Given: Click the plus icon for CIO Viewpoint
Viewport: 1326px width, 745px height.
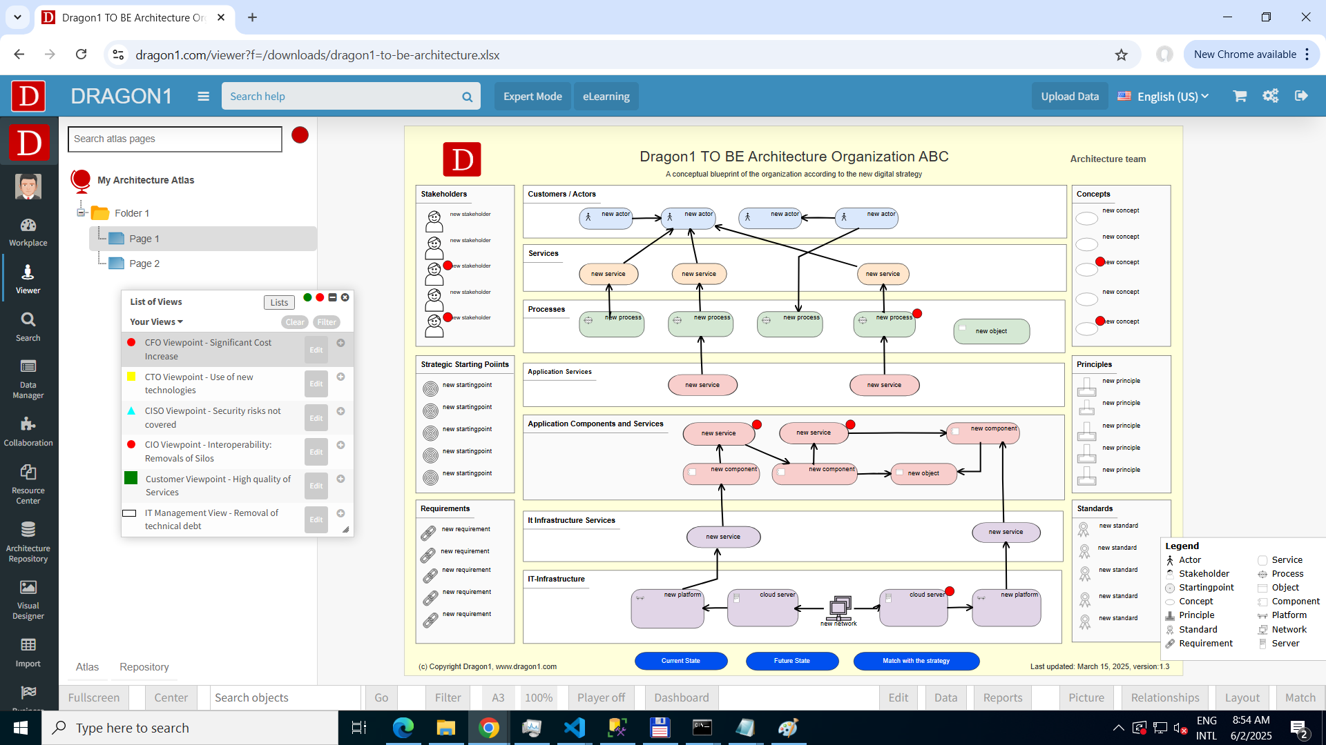Looking at the screenshot, I should (x=340, y=445).
